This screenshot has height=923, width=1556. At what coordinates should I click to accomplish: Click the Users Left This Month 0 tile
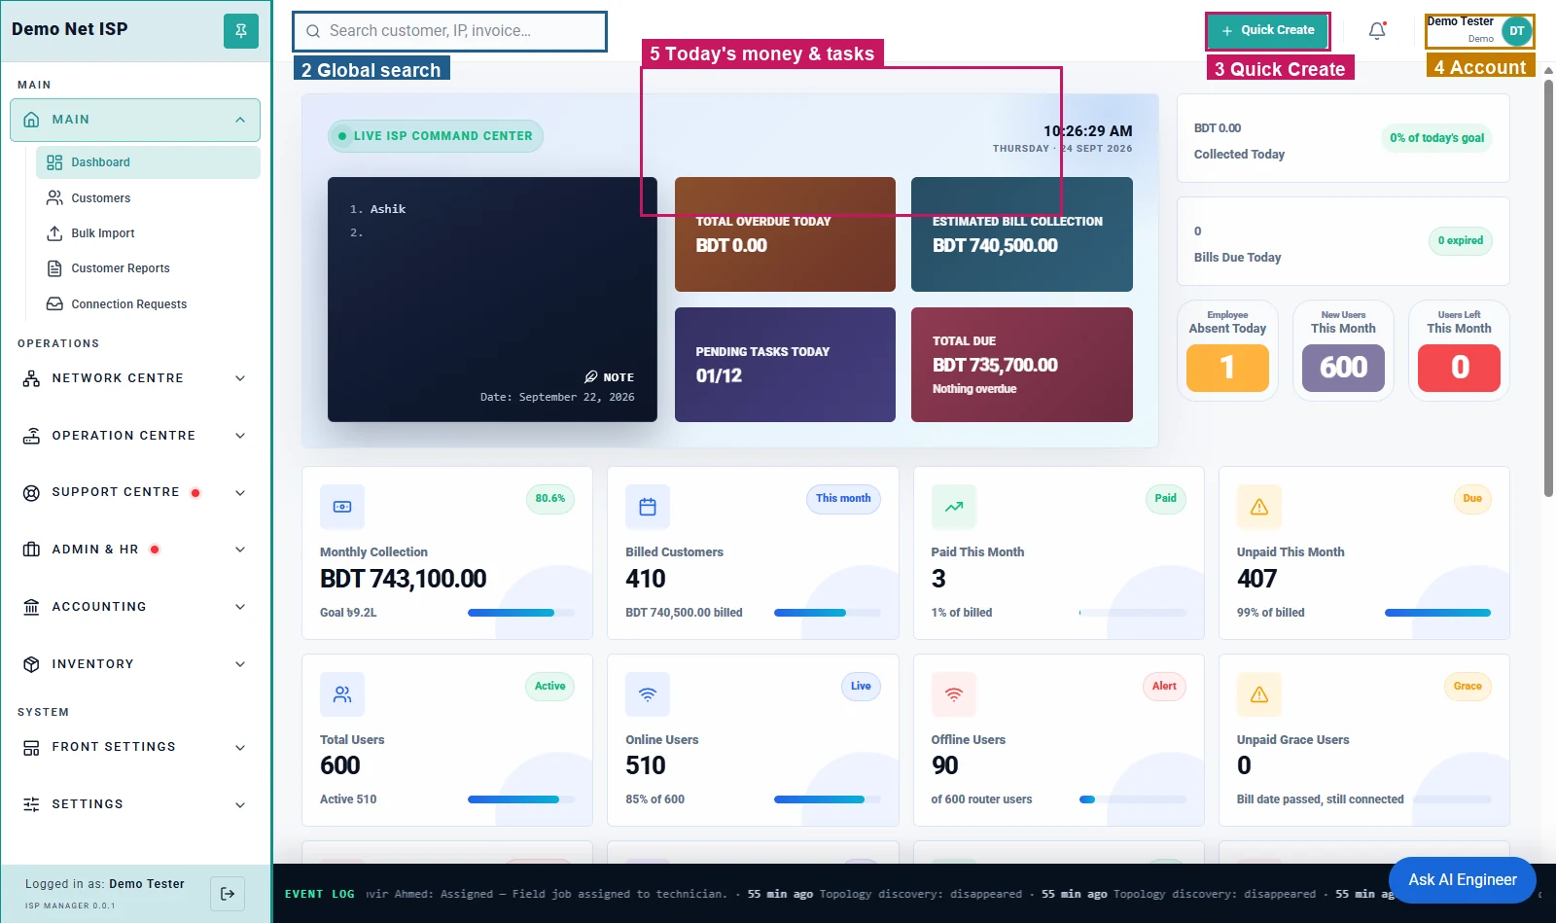1459,368
